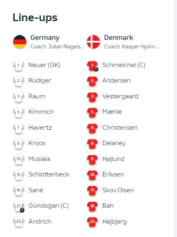The image size is (177, 237).
Task: Select Skov Olsen from Denmark list
Action: 118,190
